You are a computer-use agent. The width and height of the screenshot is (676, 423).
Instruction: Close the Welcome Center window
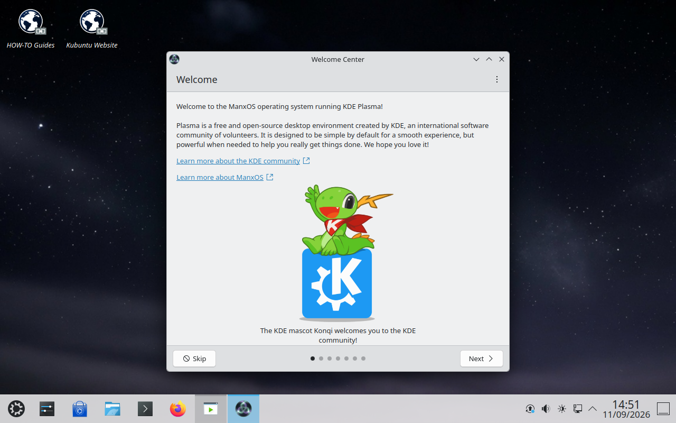tap(502, 59)
